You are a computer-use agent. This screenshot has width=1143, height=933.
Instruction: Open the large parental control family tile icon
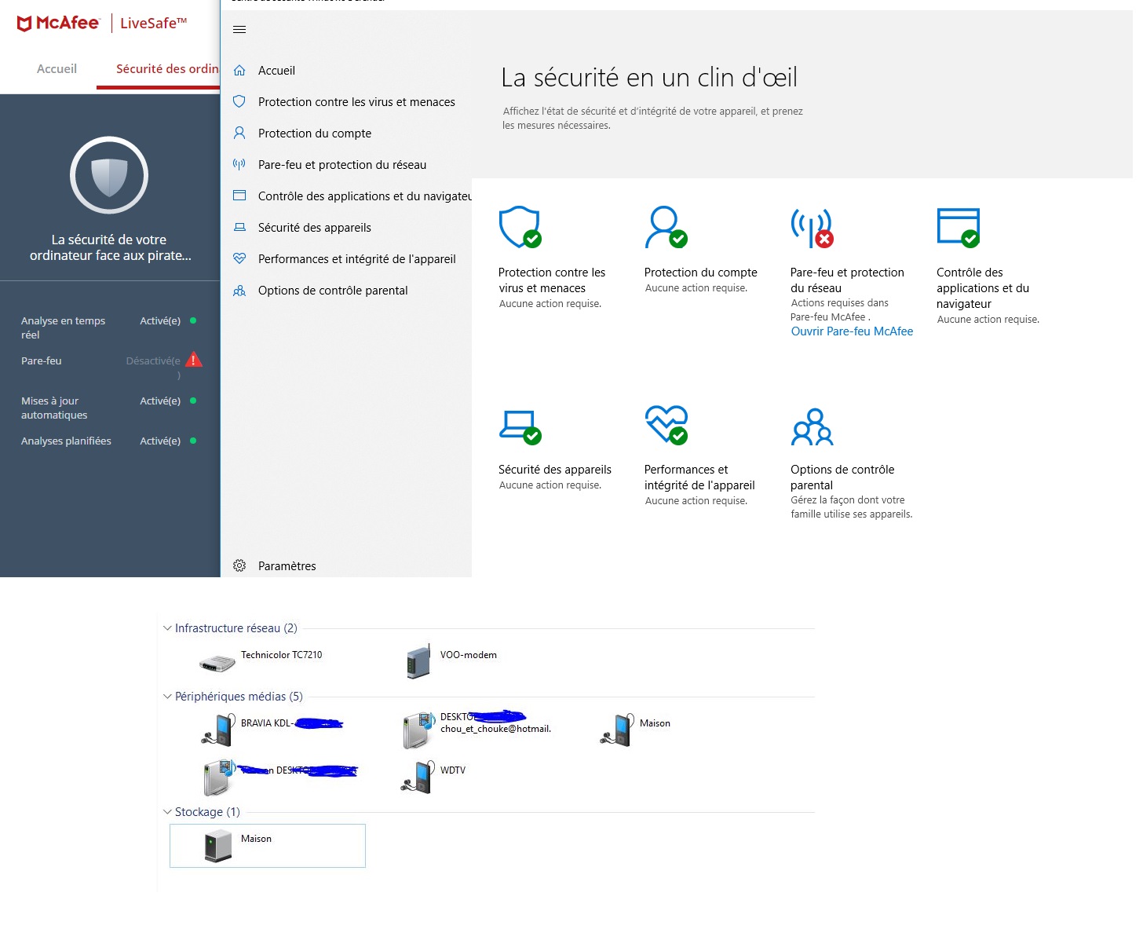813,426
